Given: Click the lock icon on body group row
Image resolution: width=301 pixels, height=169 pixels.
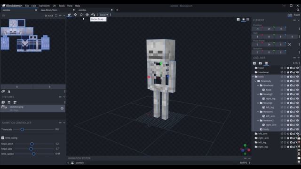Looking at the screenshot, I should 294,77.
